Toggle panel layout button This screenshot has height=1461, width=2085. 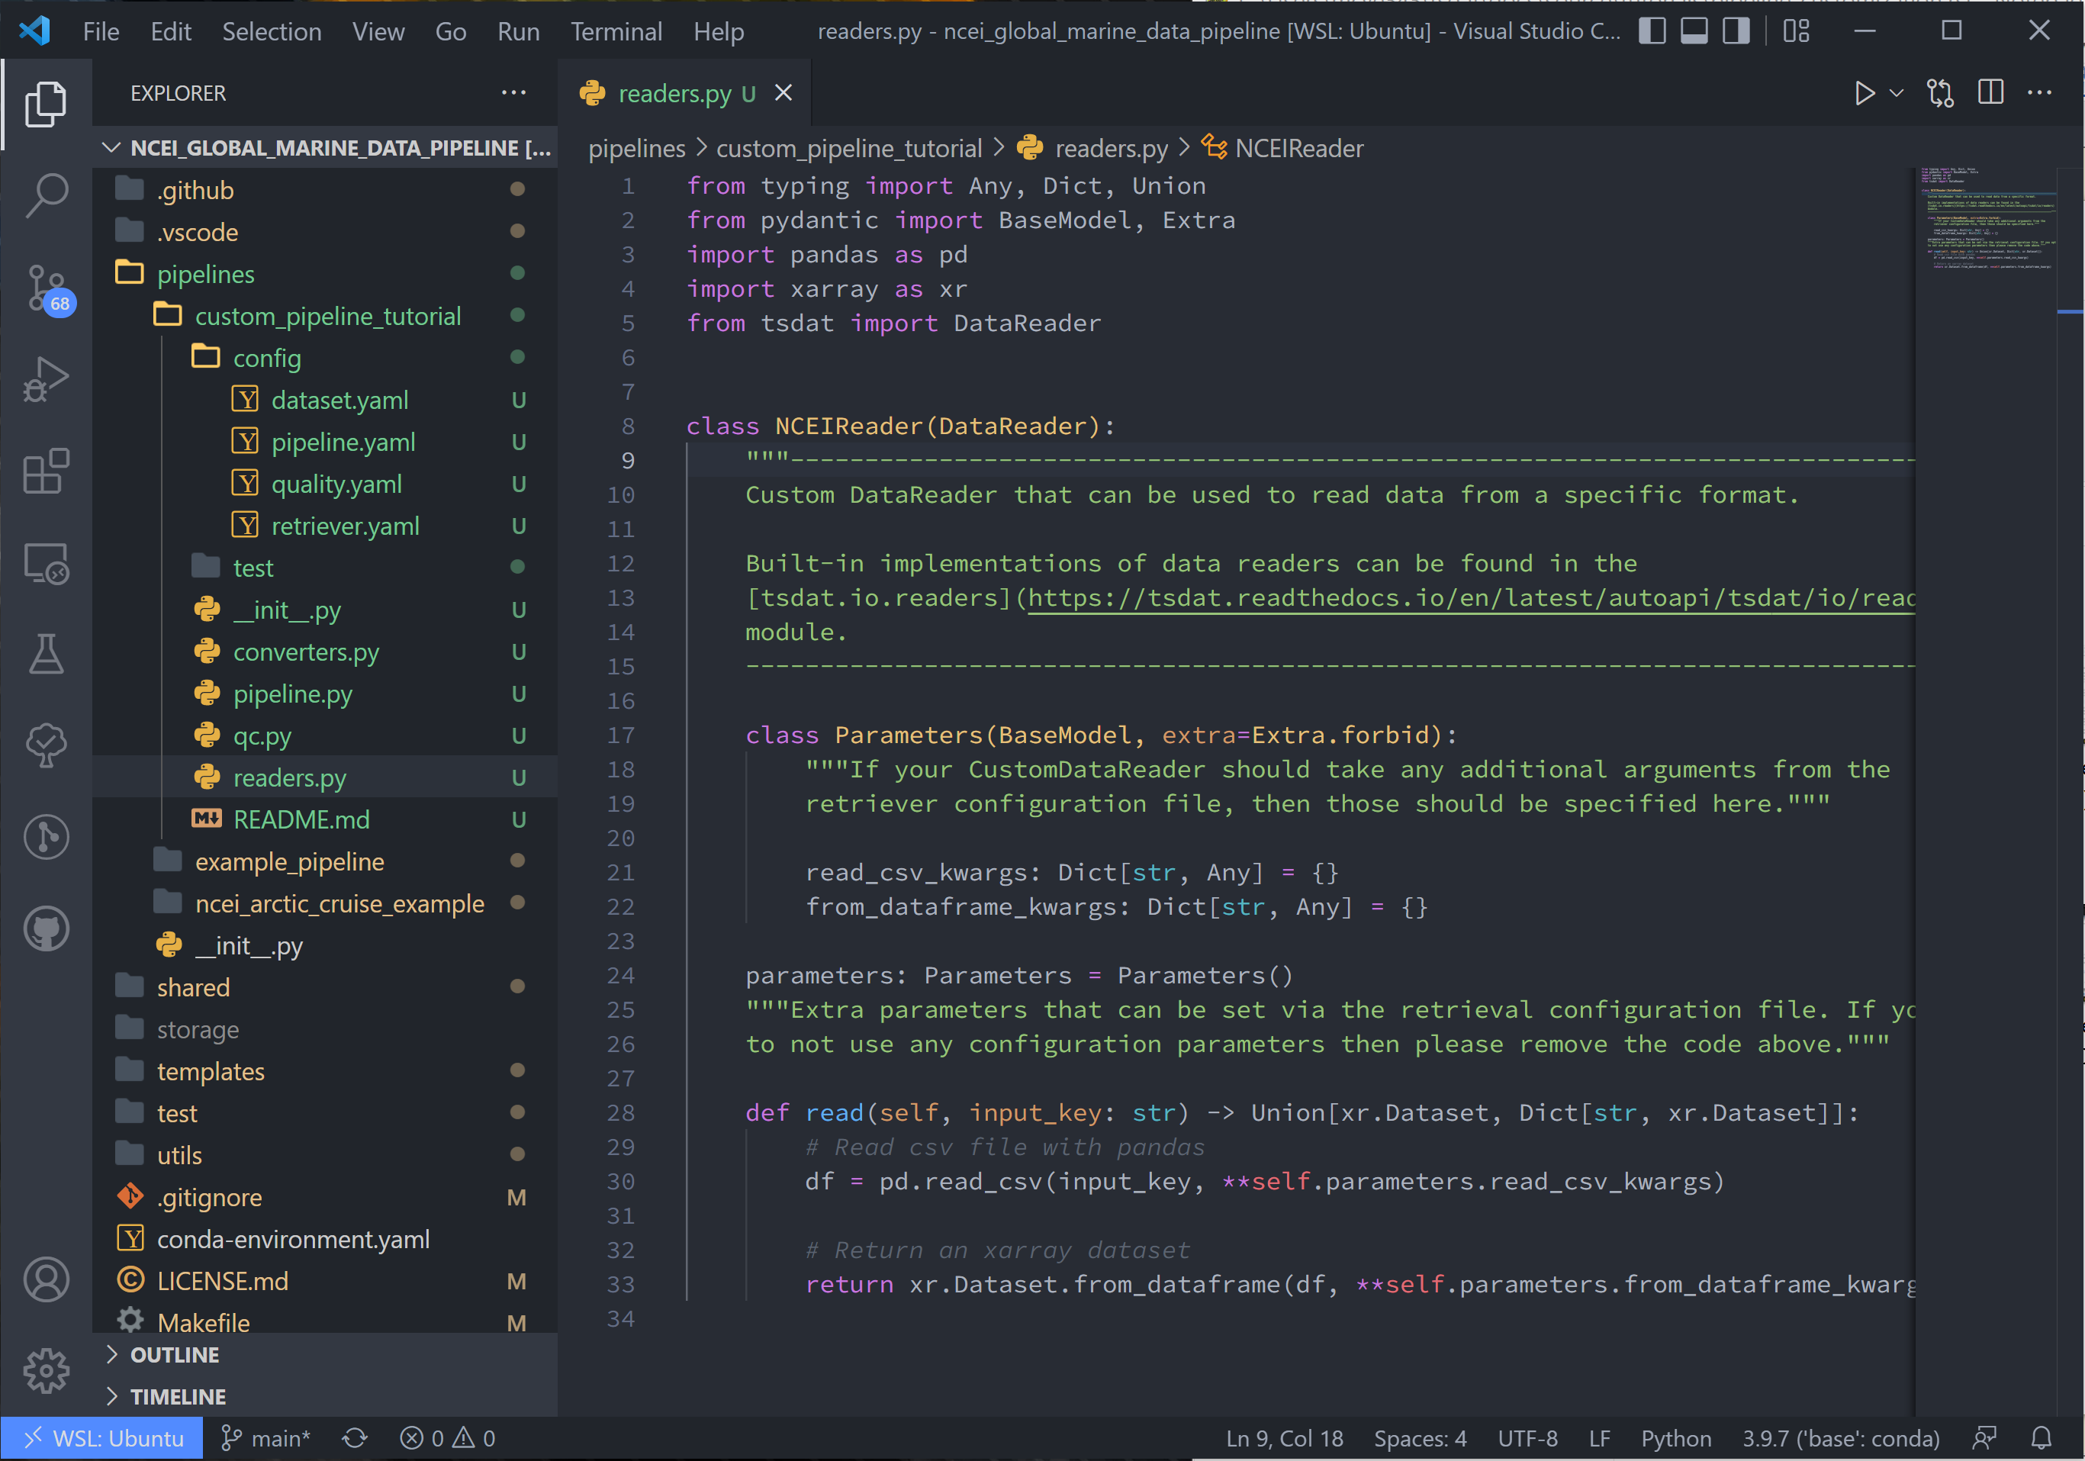pyautogui.click(x=1694, y=31)
